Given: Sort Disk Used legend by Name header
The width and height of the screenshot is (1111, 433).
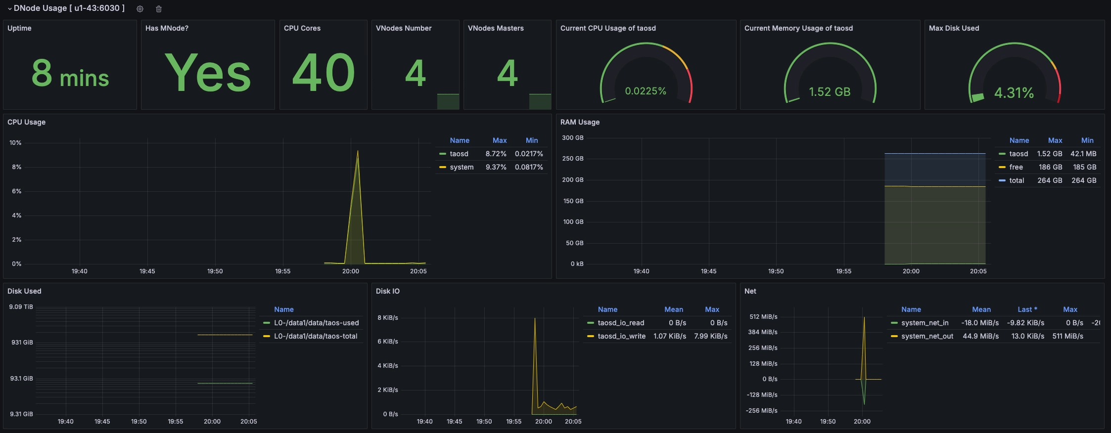Looking at the screenshot, I should 284,309.
